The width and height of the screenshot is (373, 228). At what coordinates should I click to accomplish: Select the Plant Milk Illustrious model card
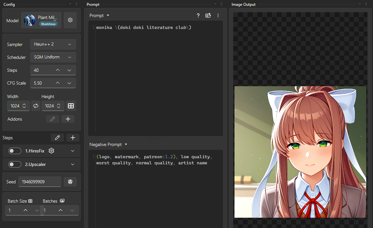41,20
